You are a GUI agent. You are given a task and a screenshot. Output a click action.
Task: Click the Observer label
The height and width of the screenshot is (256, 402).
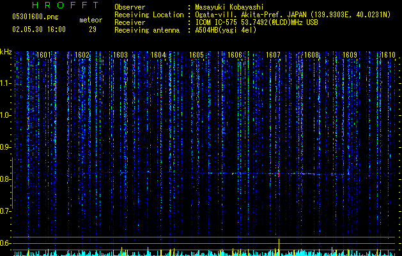click(130, 7)
